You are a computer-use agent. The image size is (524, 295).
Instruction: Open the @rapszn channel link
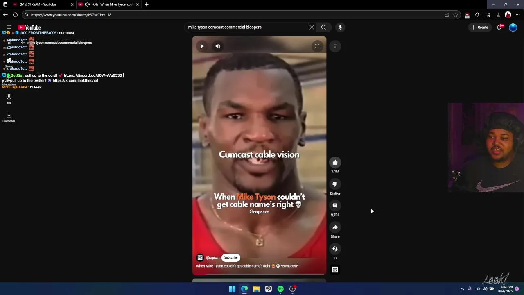[x=212, y=258]
